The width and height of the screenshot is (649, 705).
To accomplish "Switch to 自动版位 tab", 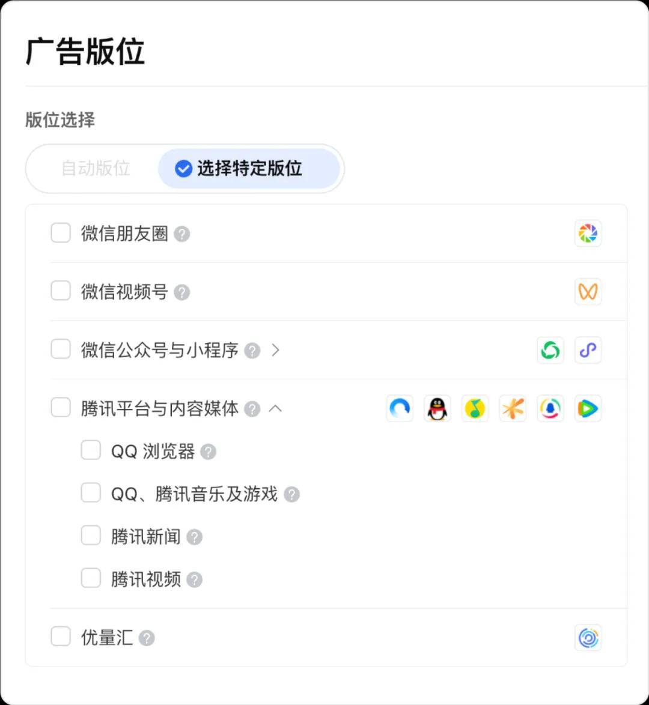I will point(96,169).
